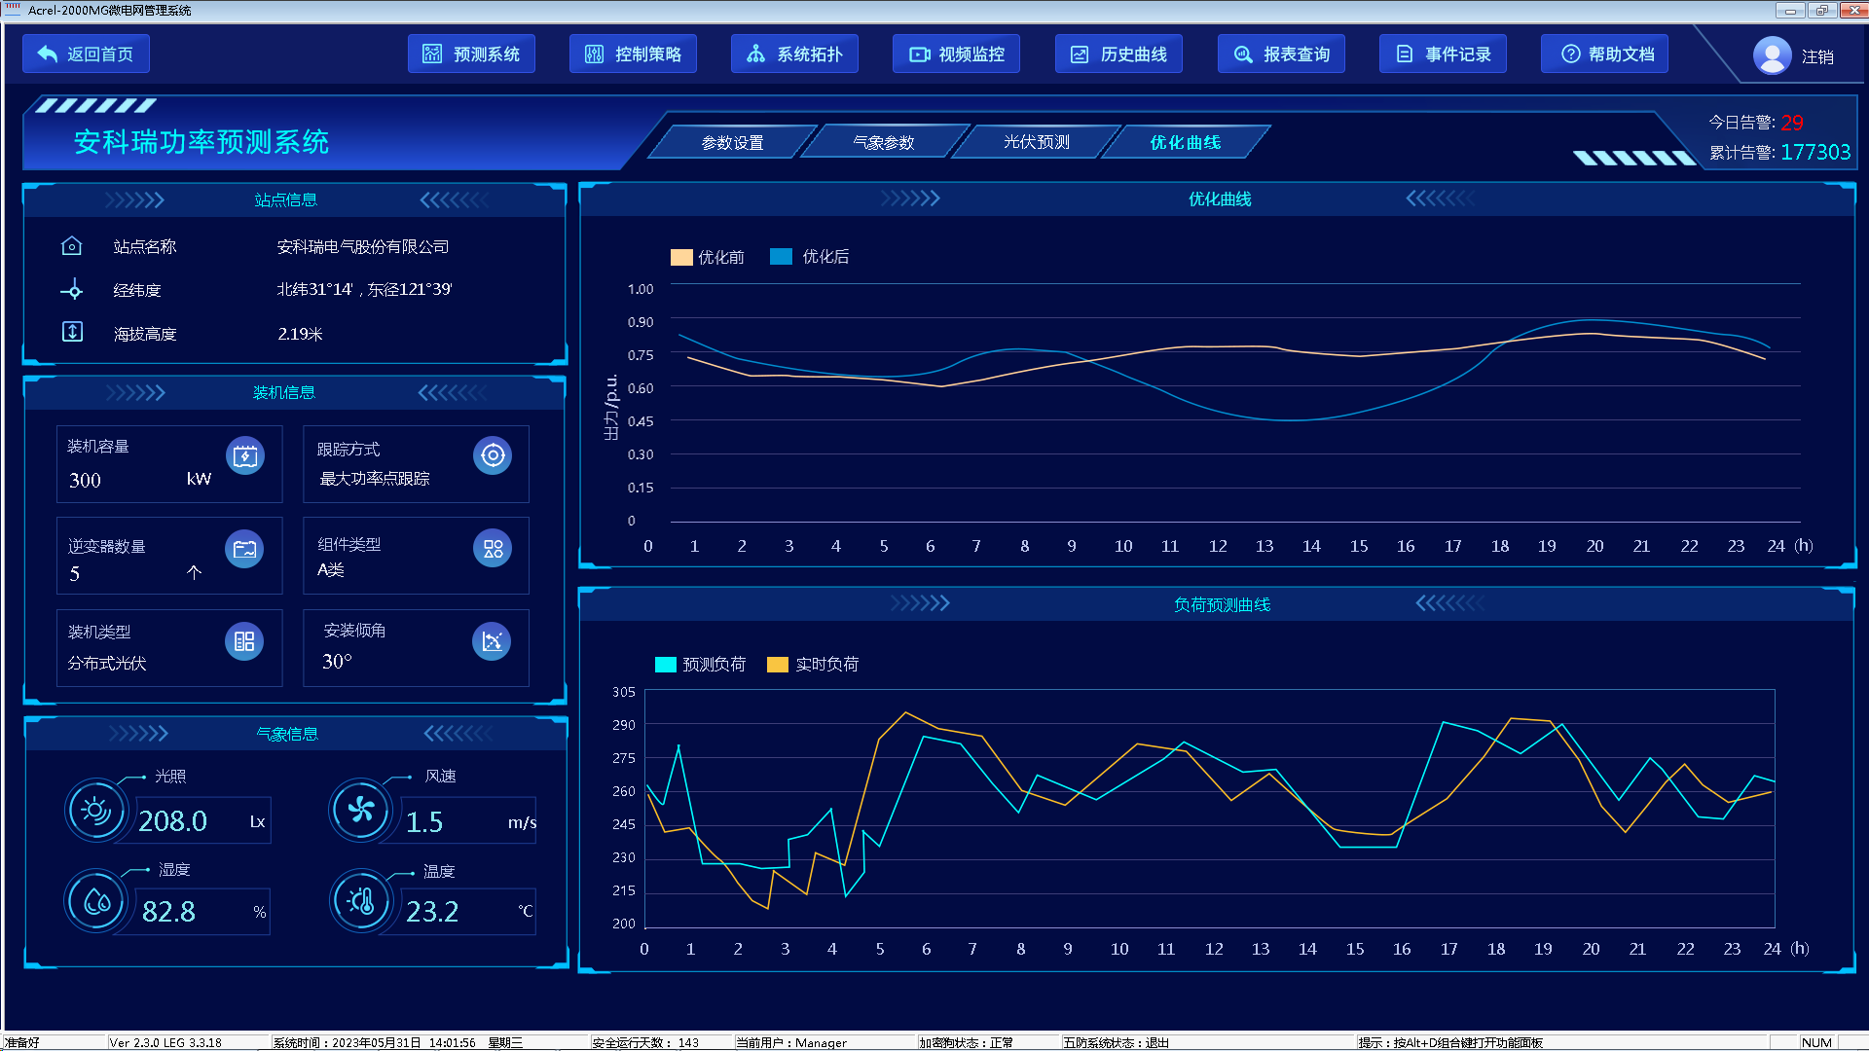
Task: Click the wind speed fan icon
Action: [x=361, y=810]
